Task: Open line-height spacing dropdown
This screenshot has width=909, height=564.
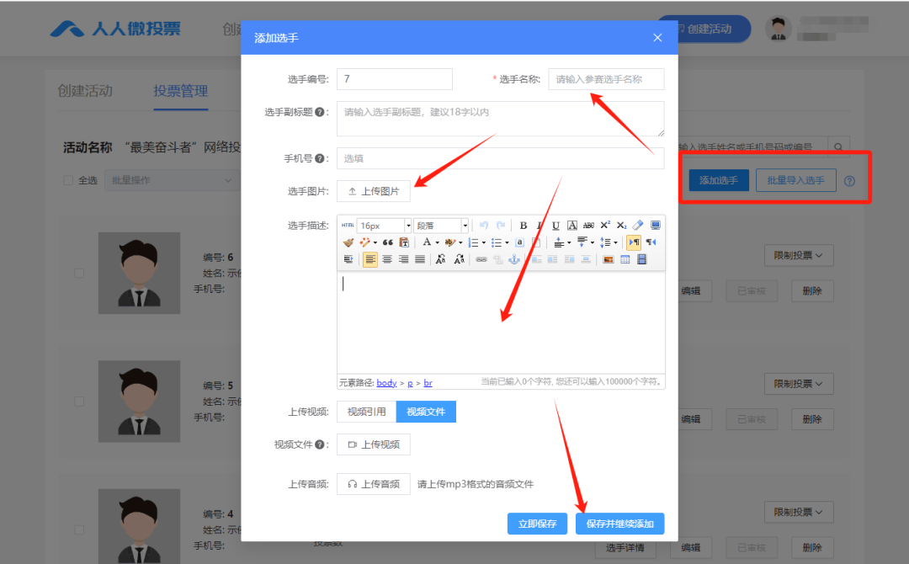Action: click(x=615, y=242)
